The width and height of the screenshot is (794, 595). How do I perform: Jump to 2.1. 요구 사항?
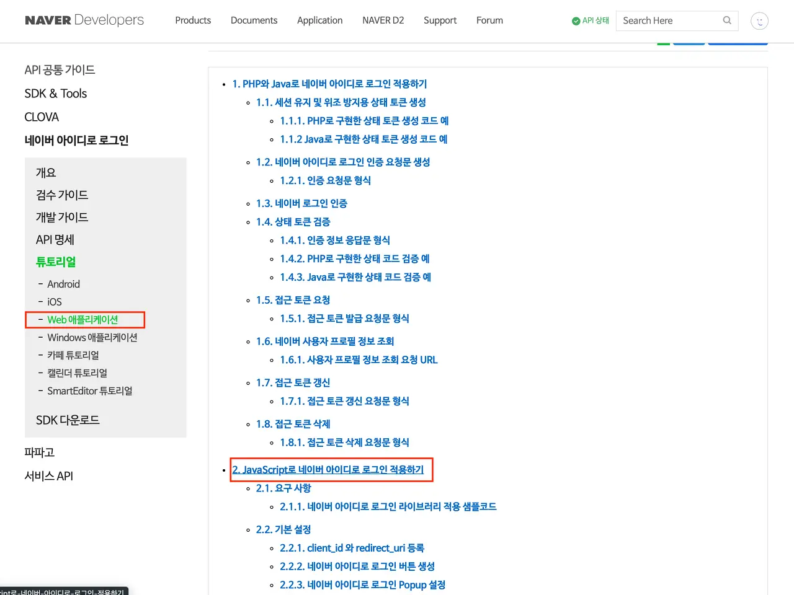pyautogui.click(x=283, y=488)
